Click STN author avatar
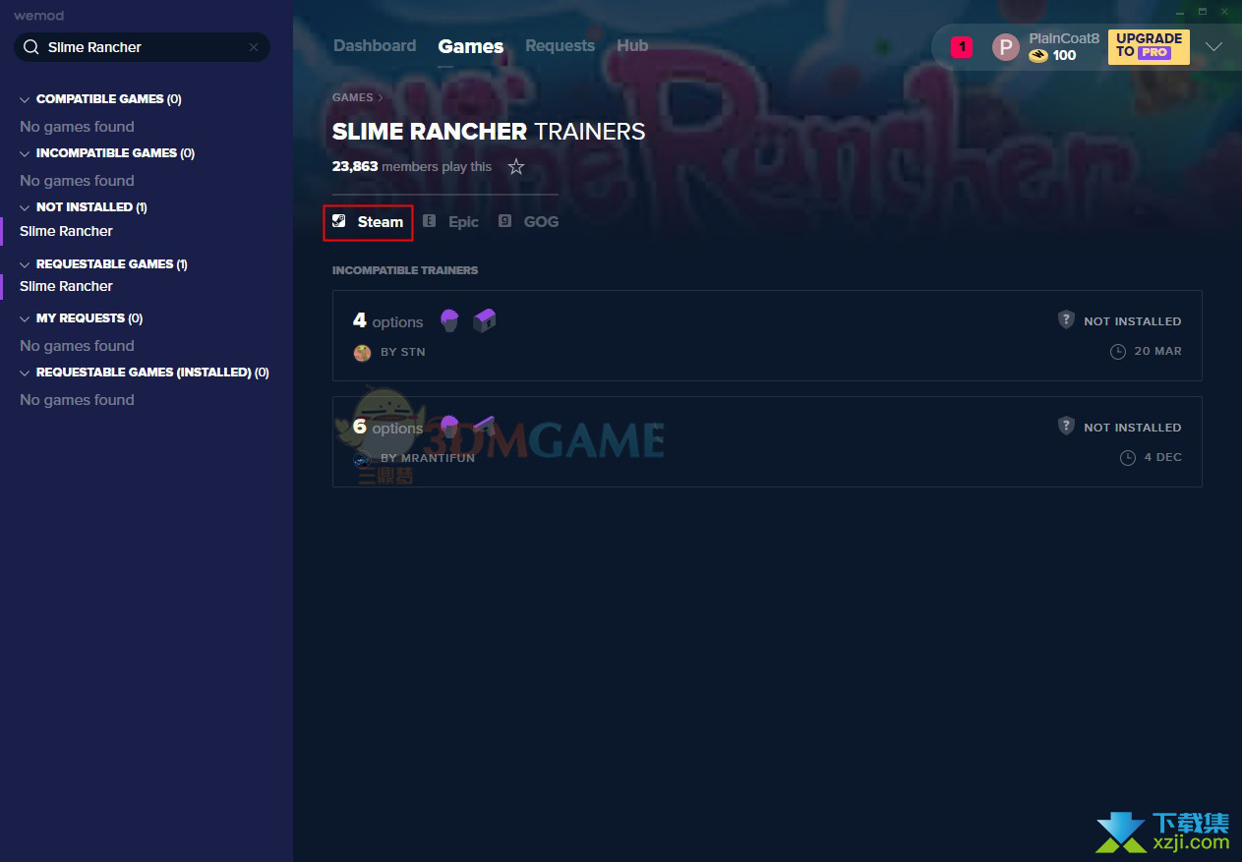Image resolution: width=1242 pixels, height=862 pixels. (363, 352)
